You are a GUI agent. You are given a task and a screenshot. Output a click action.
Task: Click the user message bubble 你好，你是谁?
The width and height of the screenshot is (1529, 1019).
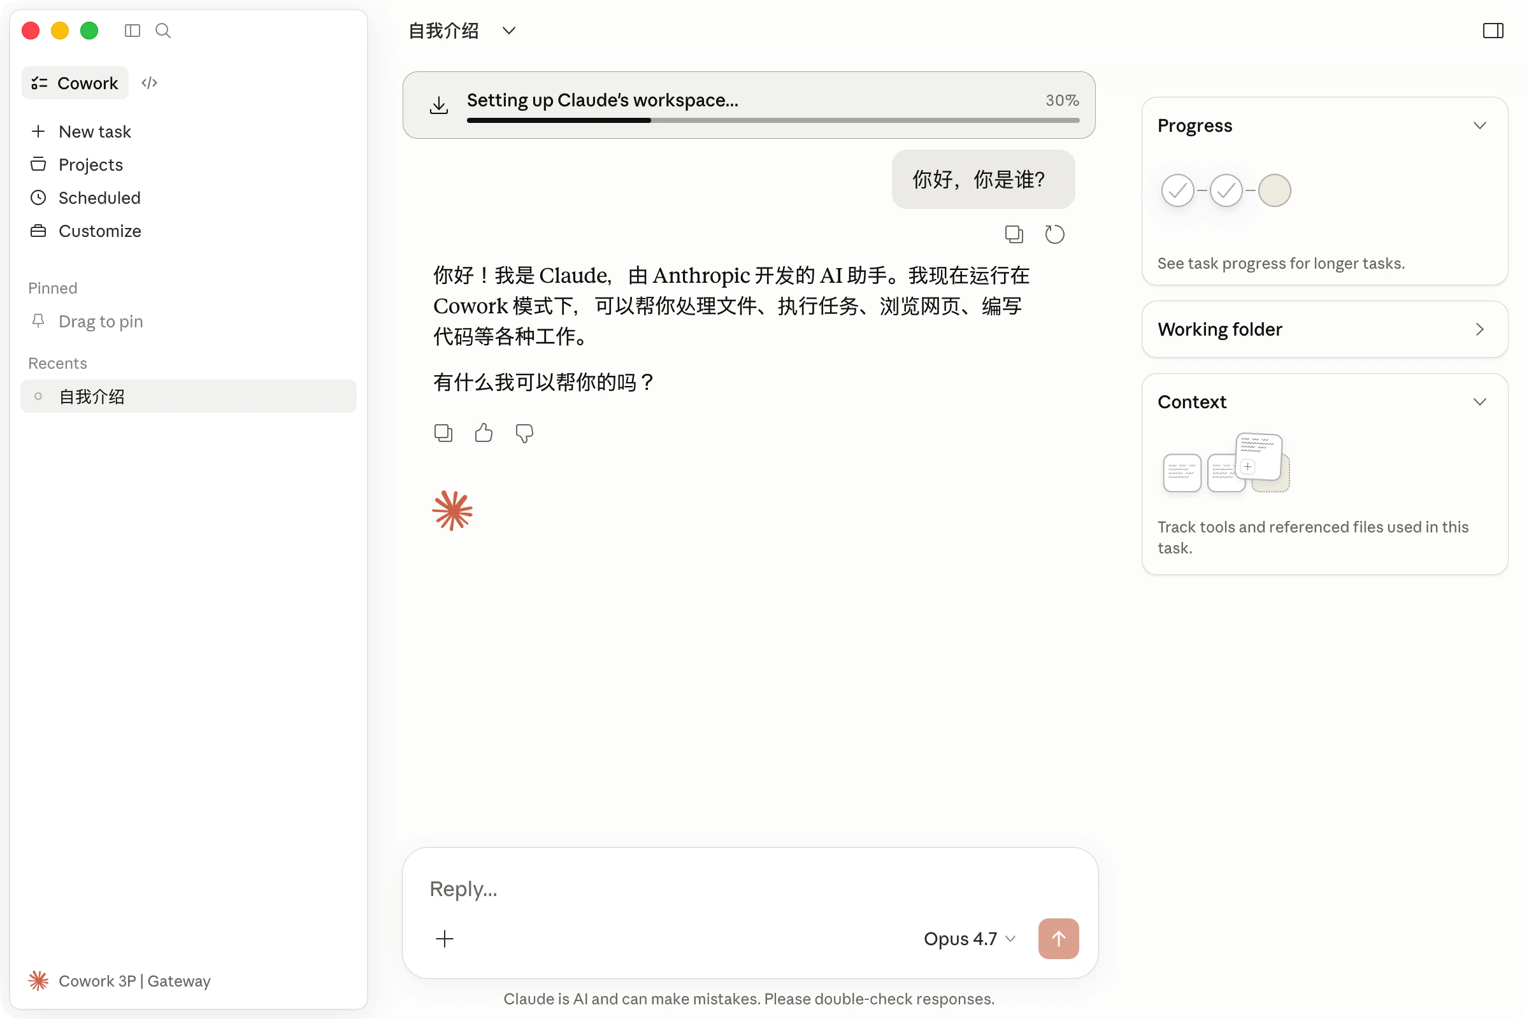[x=983, y=180]
